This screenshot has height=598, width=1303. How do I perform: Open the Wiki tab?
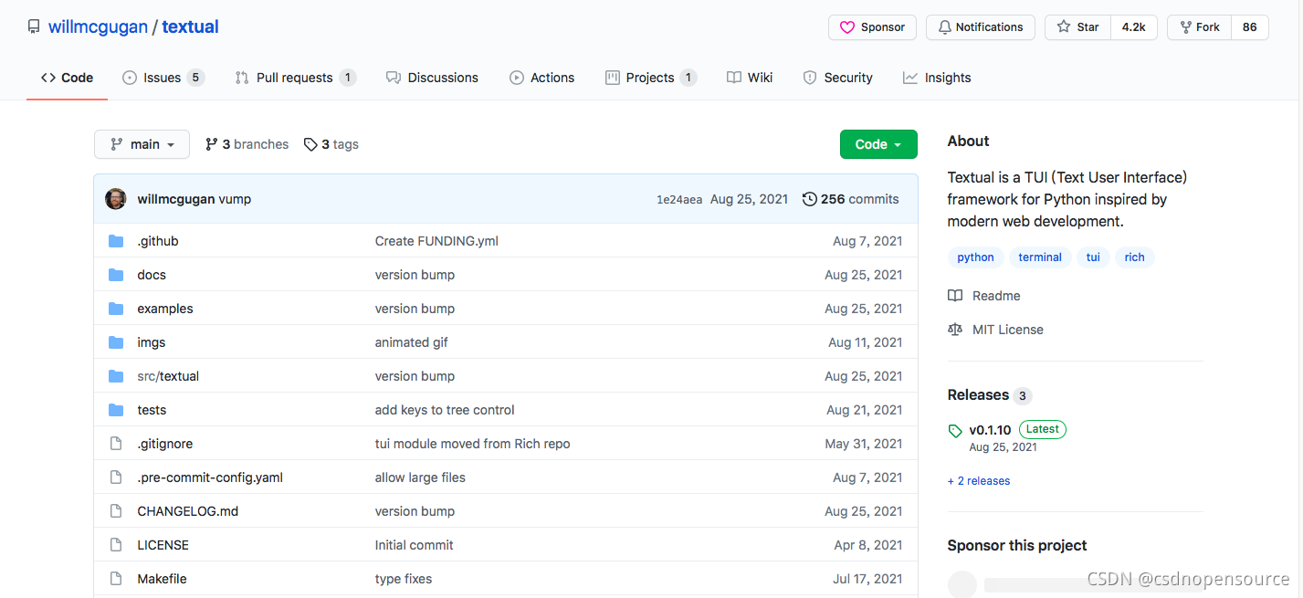click(x=750, y=78)
